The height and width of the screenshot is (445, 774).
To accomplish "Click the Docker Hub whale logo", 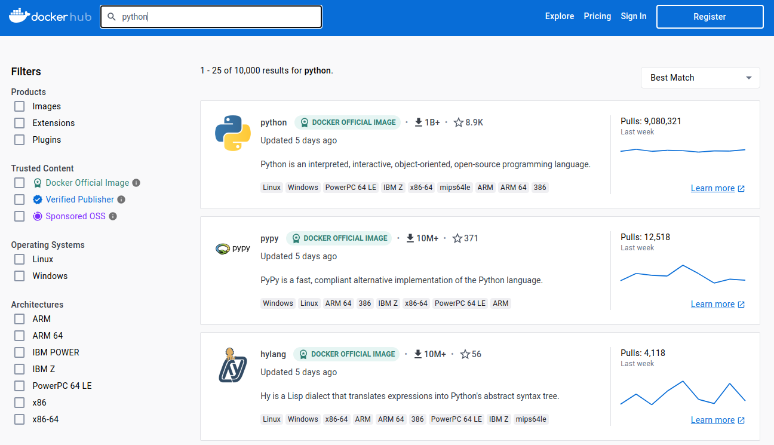I will click(50, 16).
